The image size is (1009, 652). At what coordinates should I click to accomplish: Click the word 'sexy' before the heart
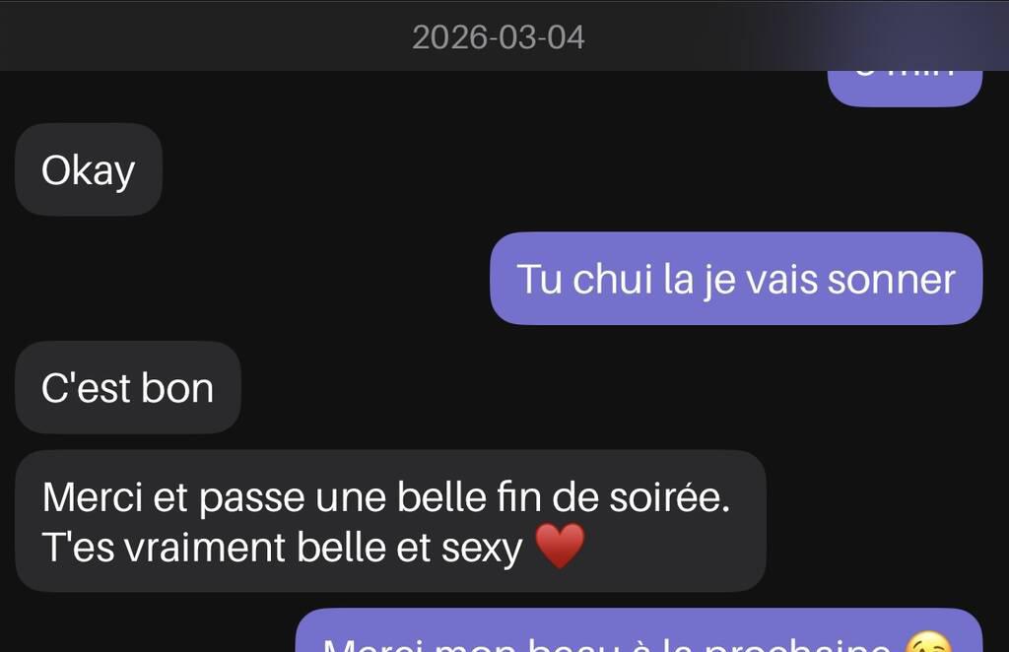coord(481,550)
